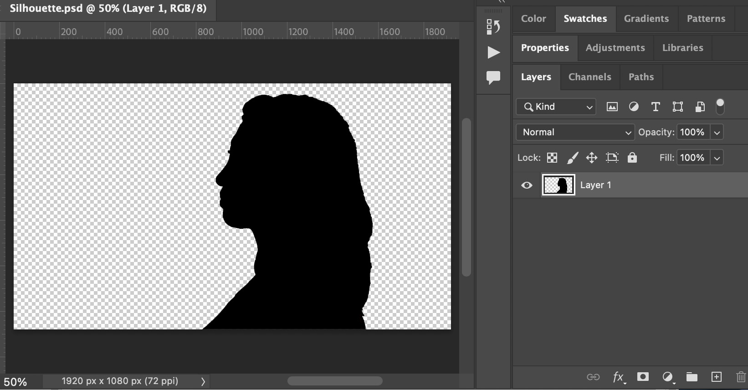
Task: Filter layers by type layers icon
Action: 656,107
